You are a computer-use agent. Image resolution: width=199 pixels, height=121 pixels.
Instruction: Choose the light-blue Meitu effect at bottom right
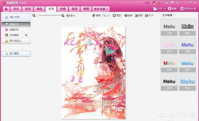tap(187, 82)
